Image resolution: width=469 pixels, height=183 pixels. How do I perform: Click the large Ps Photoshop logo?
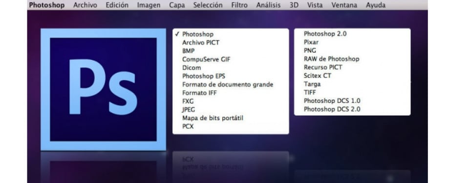[103, 89]
